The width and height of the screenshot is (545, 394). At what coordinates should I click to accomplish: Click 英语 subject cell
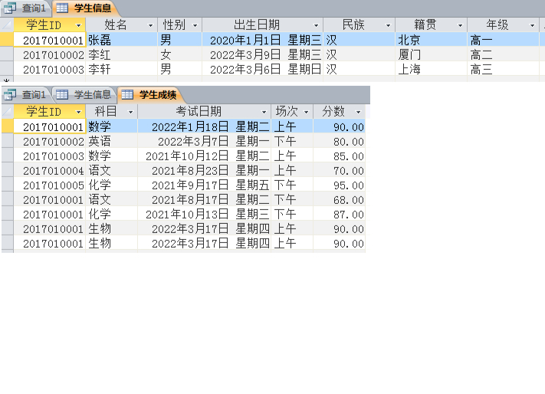coord(112,141)
